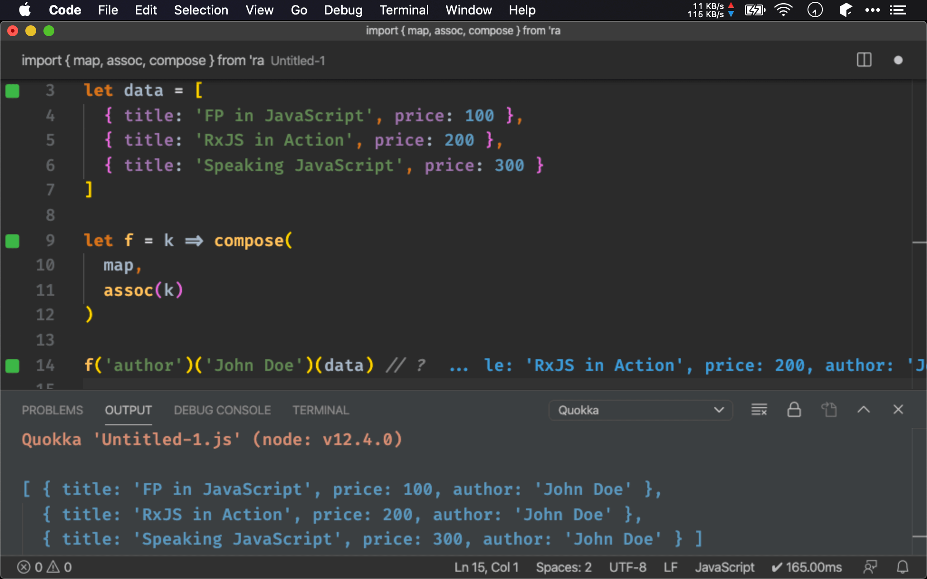Click the 'Speaking JavaScript' string on line 6
This screenshot has height=579, width=927.
point(299,166)
